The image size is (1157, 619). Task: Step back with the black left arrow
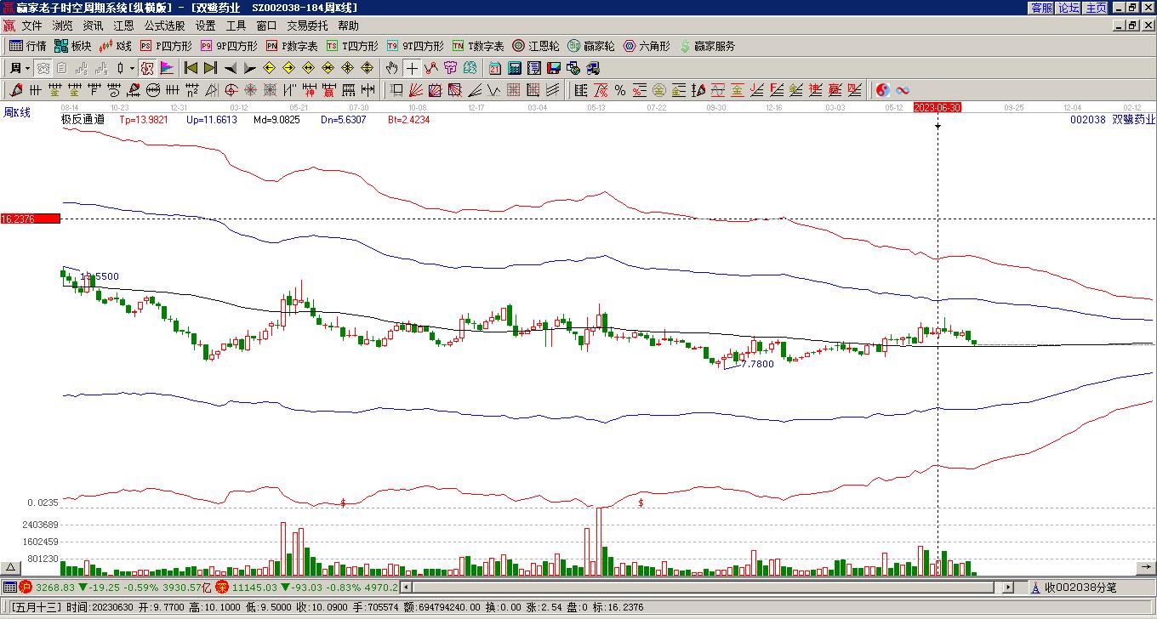tap(231, 68)
